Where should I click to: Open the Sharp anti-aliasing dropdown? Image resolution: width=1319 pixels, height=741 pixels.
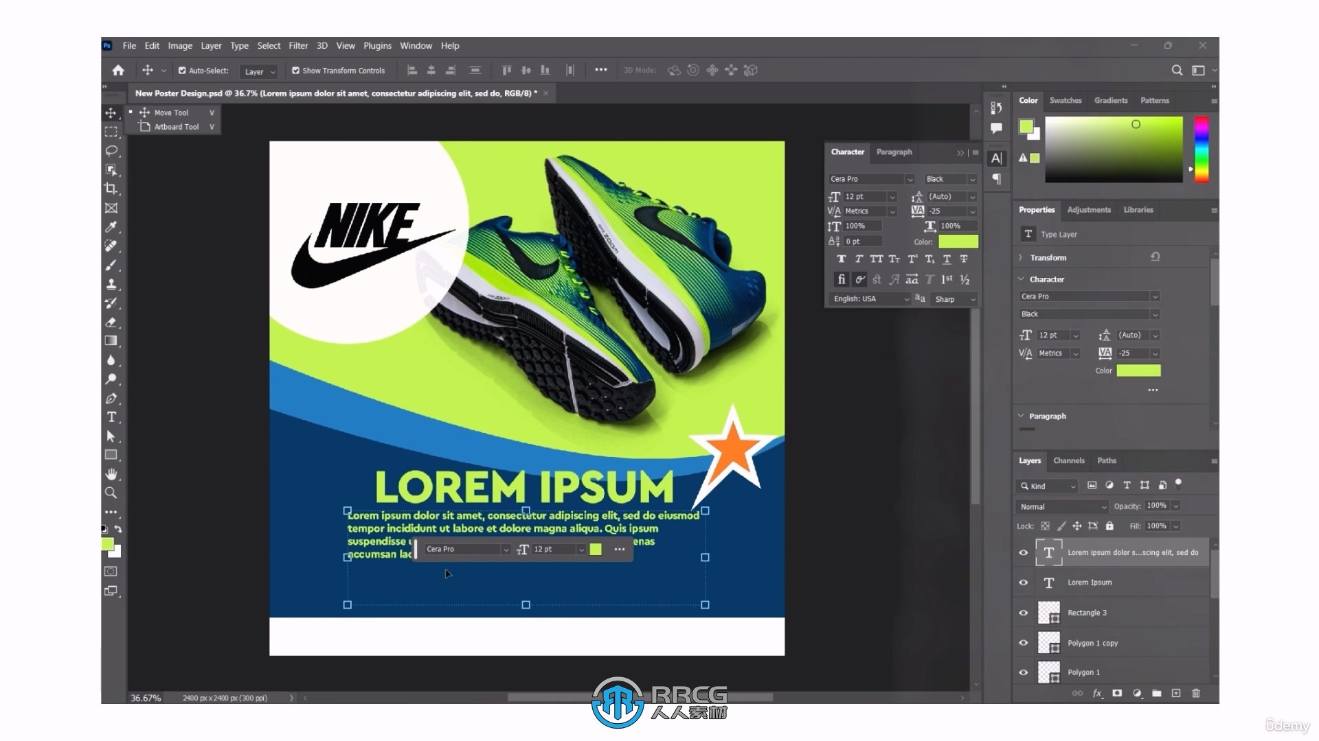click(954, 299)
